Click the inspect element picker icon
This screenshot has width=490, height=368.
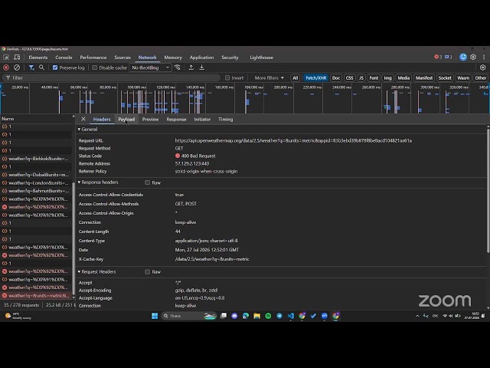(6, 58)
